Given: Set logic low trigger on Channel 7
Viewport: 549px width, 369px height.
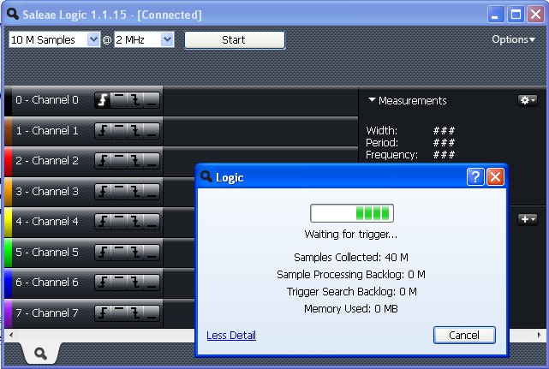Looking at the screenshot, I should tap(152, 313).
